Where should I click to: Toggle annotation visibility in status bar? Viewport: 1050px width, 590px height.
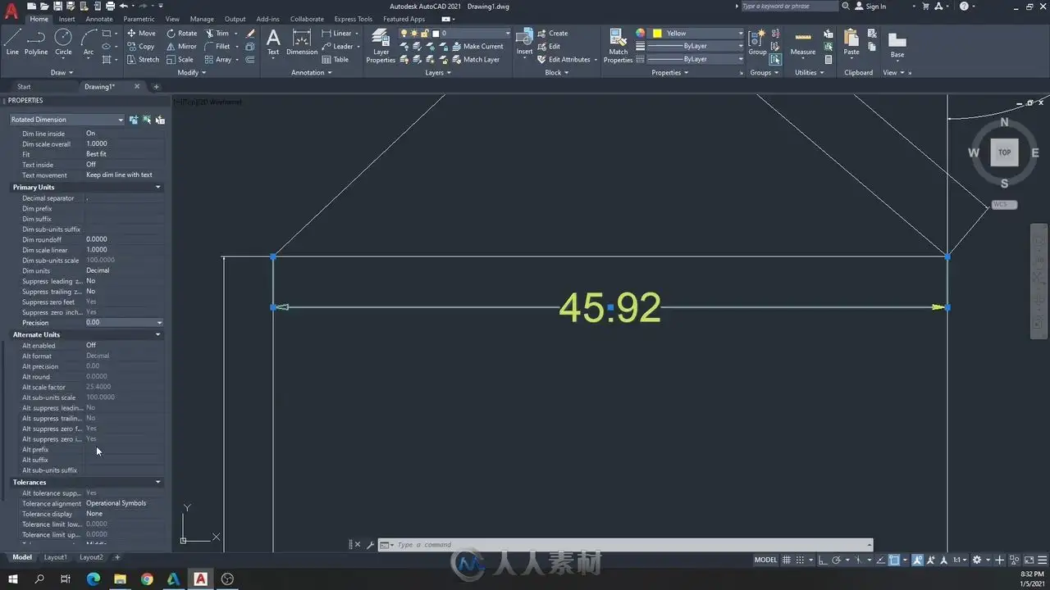pyautogui.click(x=917, y=560)
